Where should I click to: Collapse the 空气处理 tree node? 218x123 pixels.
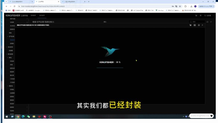pos(7,36)
